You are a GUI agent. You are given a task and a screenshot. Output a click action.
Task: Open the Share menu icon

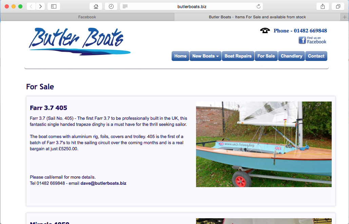pyautogui.click(x=323, y=6)
